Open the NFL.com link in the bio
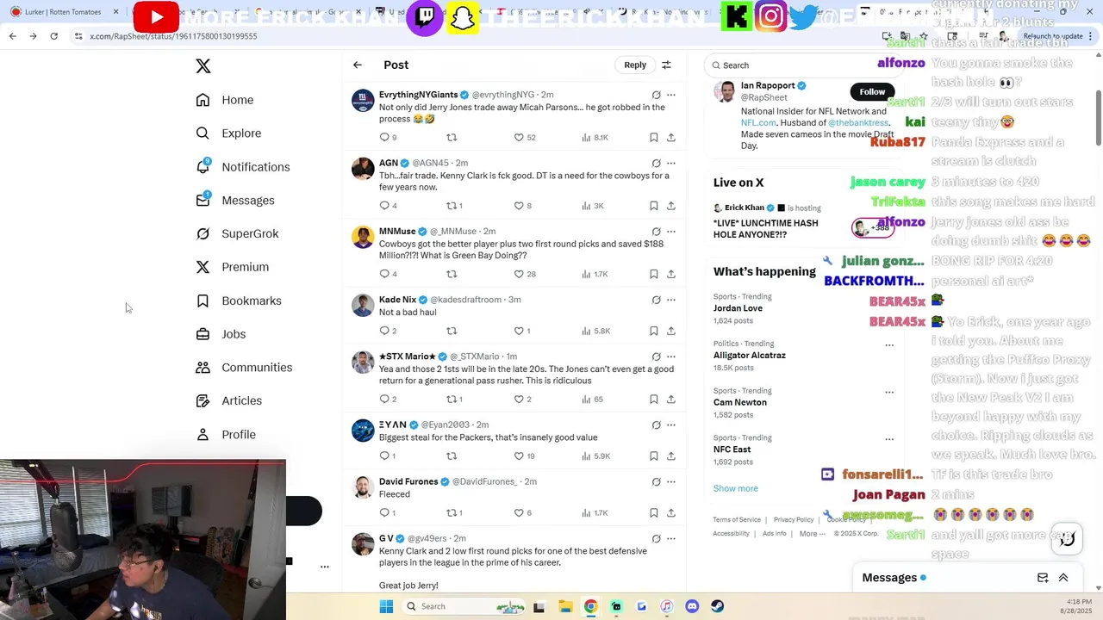Screen dimensions: 1103x620 [x=758, y=123]
